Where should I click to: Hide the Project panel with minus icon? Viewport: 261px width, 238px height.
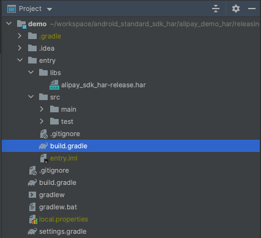[252, 9]
